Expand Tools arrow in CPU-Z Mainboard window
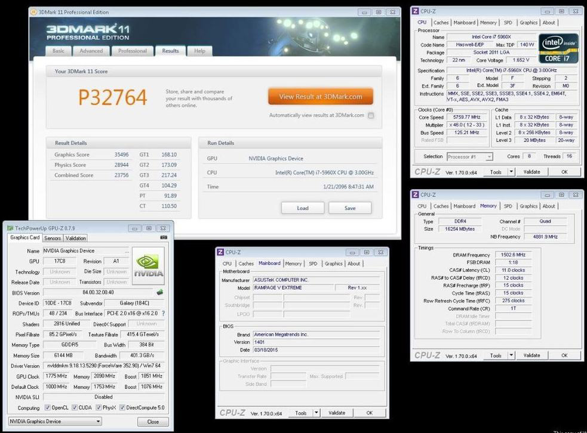 pyautogui.click(x=316, y=413)
